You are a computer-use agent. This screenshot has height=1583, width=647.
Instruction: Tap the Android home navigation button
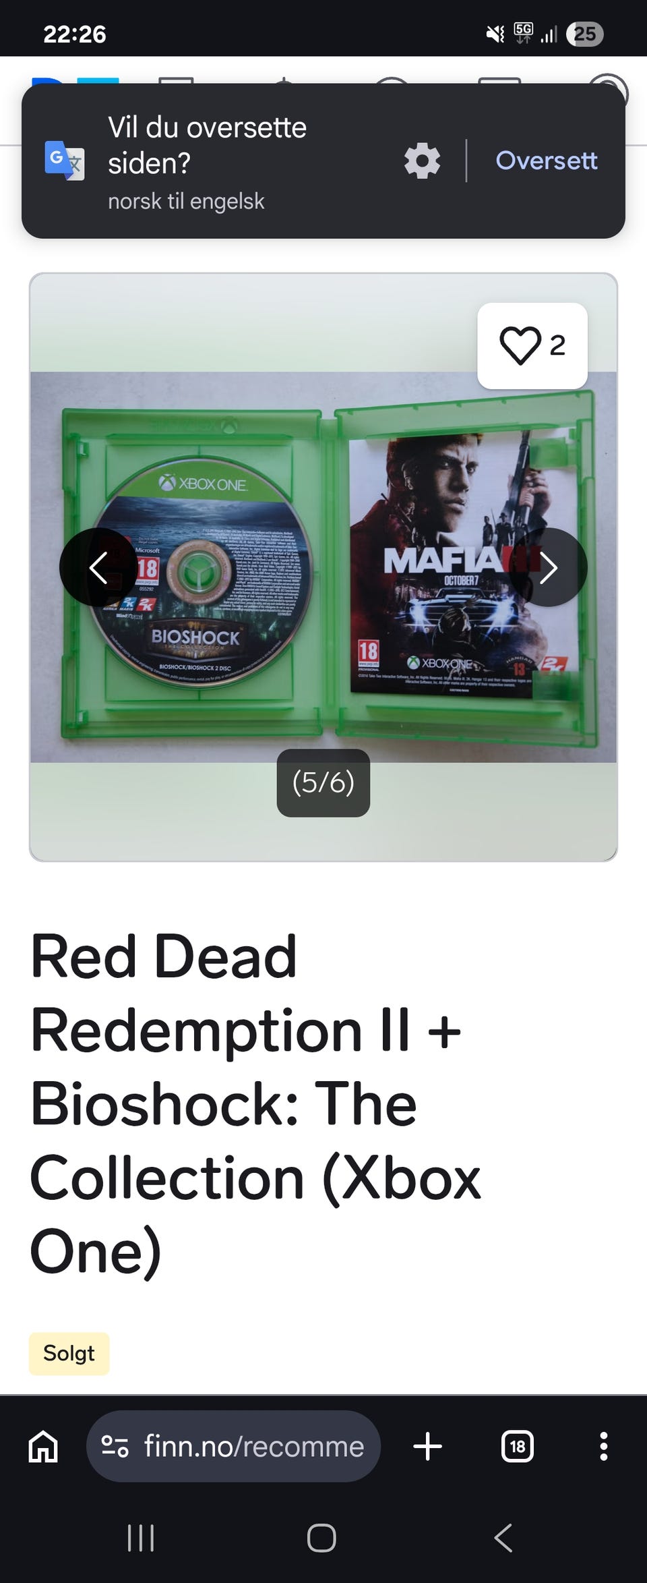point(321,1538)
